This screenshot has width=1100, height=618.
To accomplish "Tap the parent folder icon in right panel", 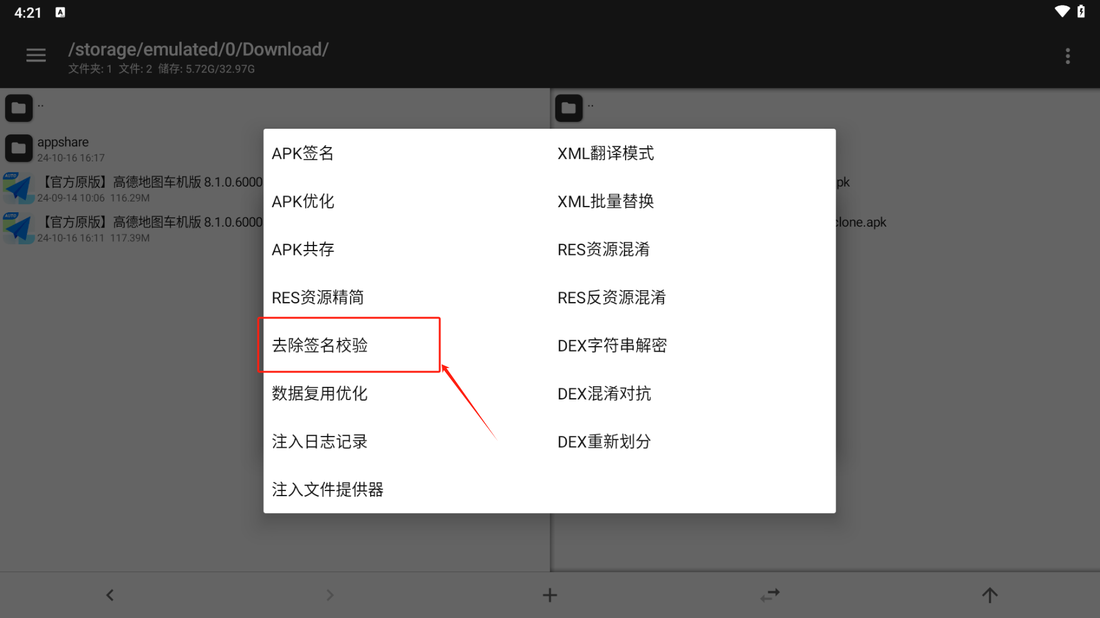I will [569, 108].
